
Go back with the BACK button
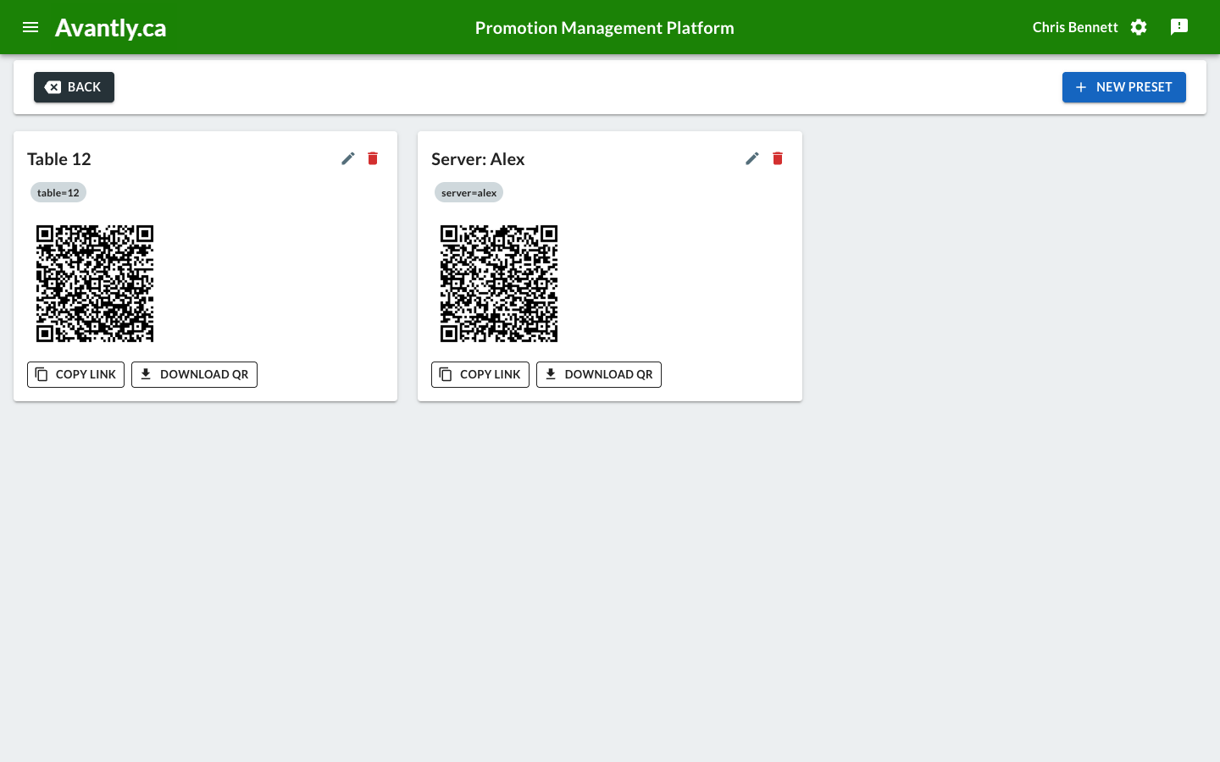coord(74,87)
